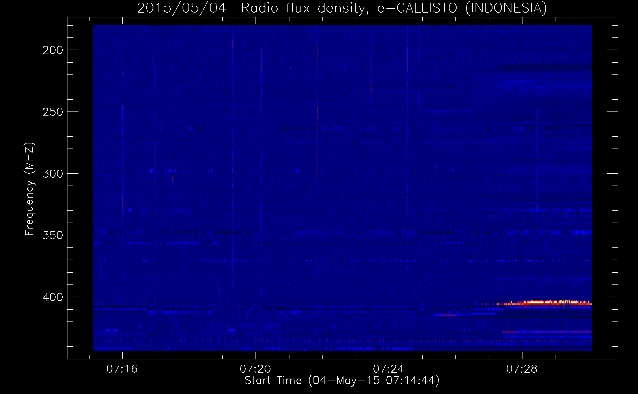Click the 300 frequency tick label
Viewport: 638px width, 394px height.
(53, 174)
